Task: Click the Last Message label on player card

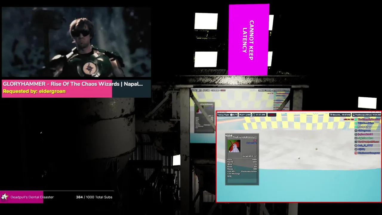Action: (x=234, y=174)
